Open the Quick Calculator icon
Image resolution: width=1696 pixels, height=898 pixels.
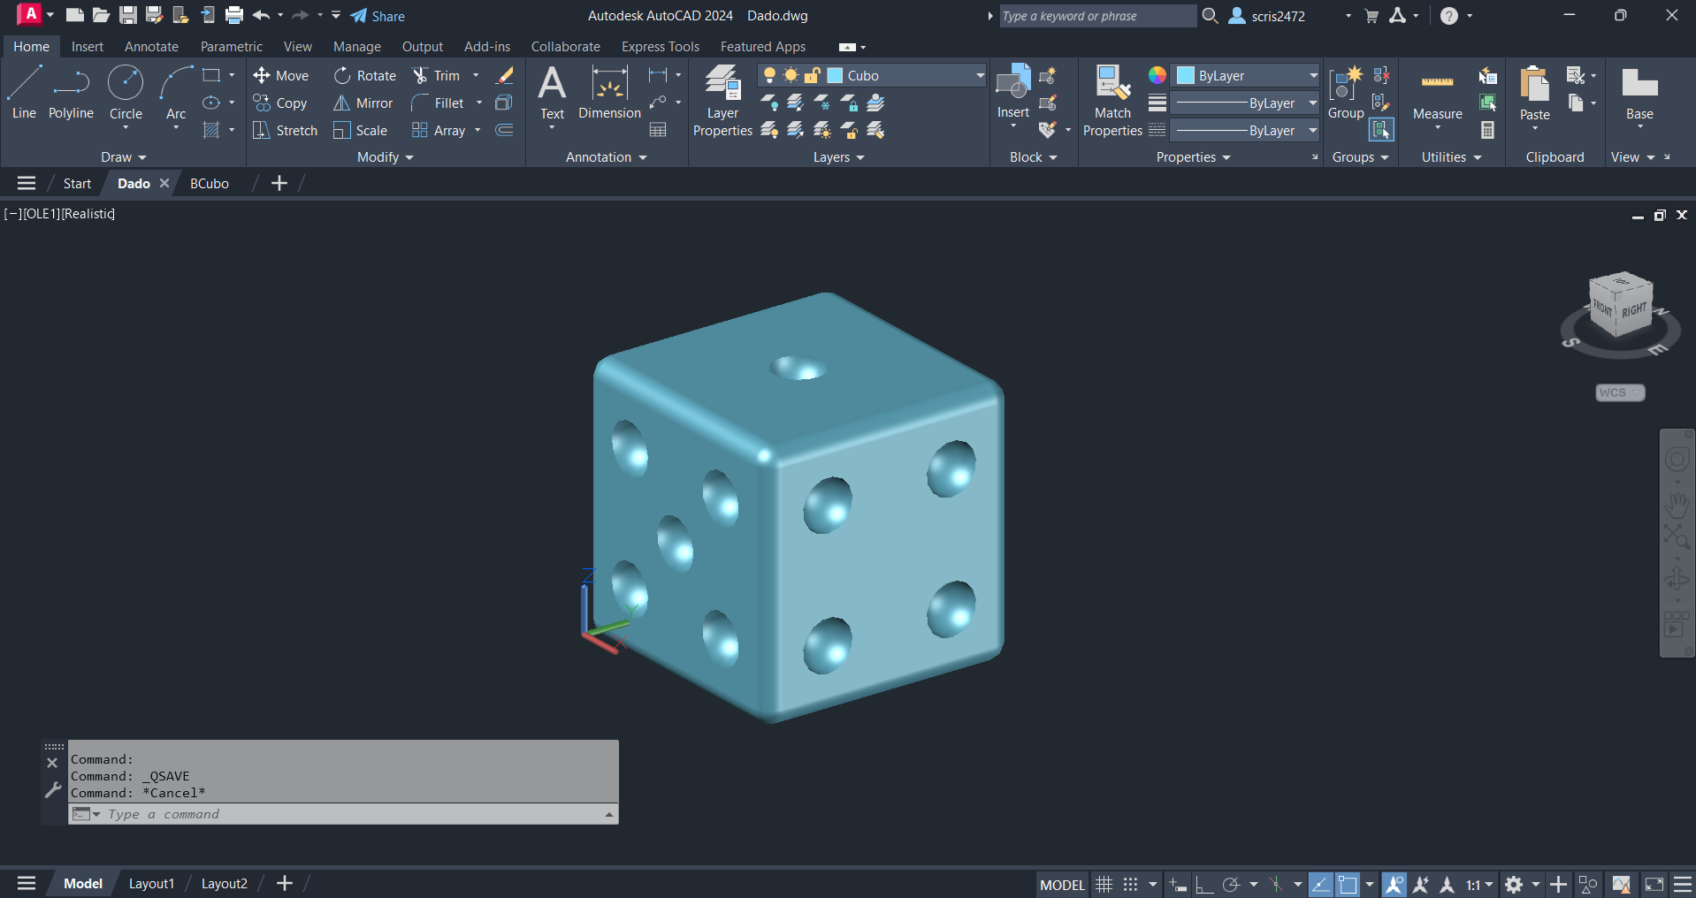(1488, 131)
